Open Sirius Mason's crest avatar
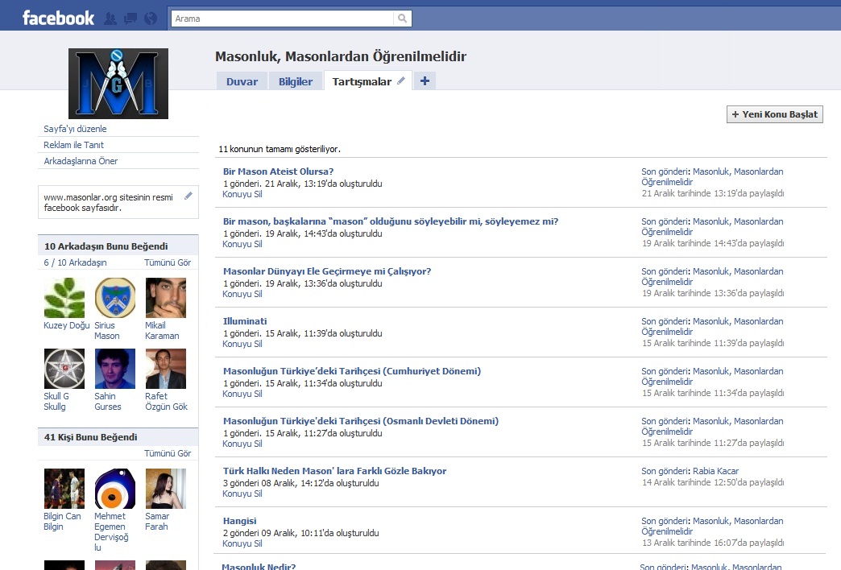The width and height of the screenshot is (841, 570). (x=114, y=298)
